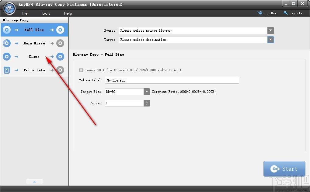Open the Help menu
Viewport: 310px width, 192px height.
68,13
